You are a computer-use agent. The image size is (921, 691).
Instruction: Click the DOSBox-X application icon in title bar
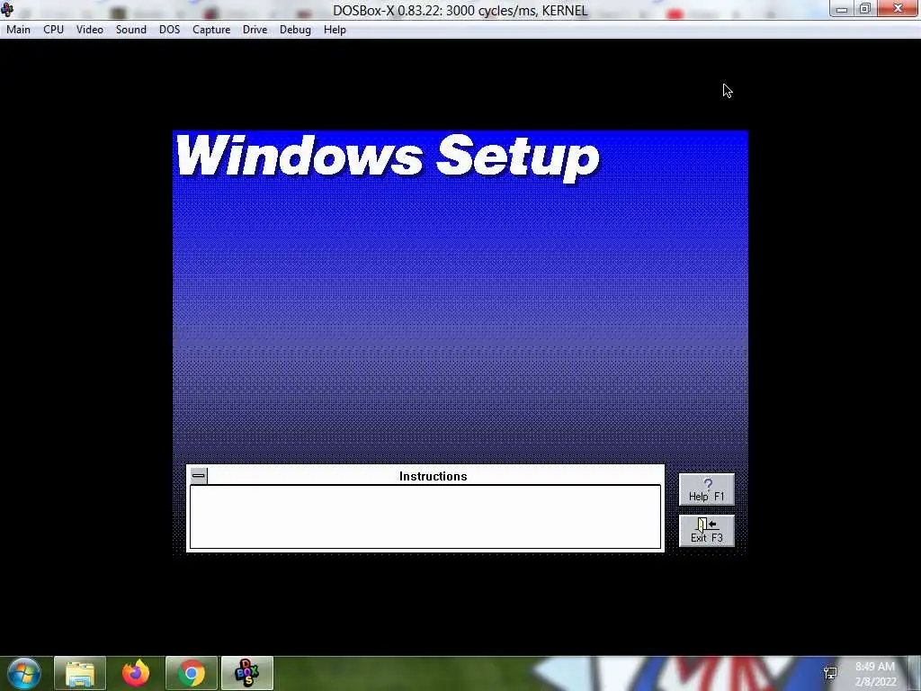(7, 9)
